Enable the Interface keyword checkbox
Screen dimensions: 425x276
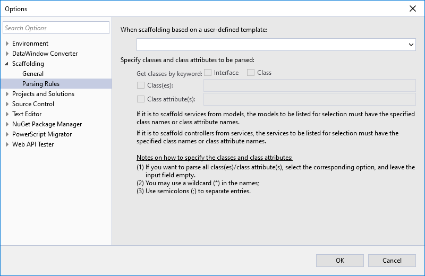(x=208, y=73)
